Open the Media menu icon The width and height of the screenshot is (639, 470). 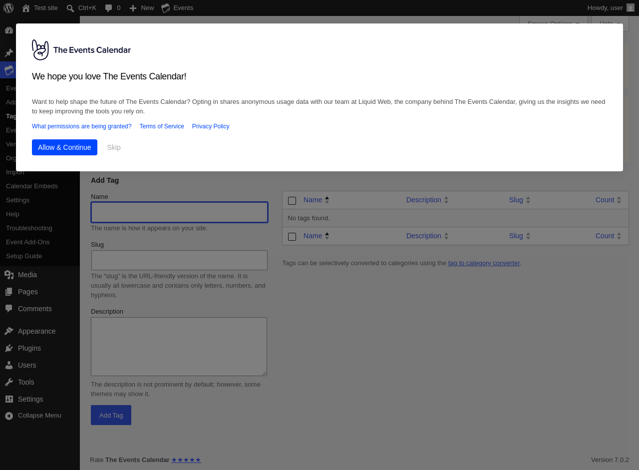tap(9, 275)
